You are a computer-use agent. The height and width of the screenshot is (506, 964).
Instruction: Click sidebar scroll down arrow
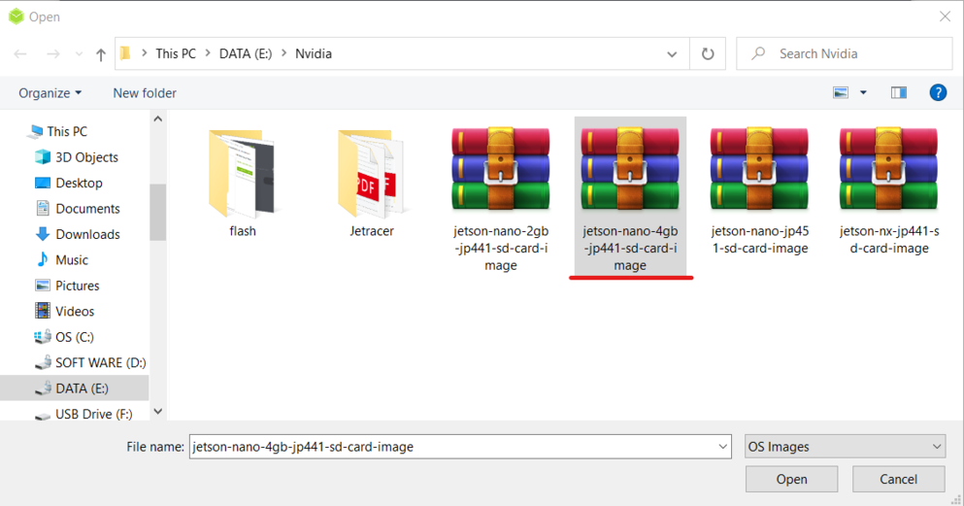[157, 412]
